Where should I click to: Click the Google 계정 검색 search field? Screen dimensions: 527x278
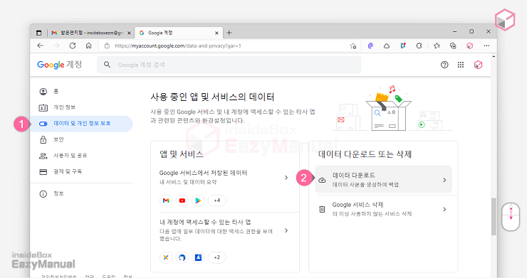229,65
